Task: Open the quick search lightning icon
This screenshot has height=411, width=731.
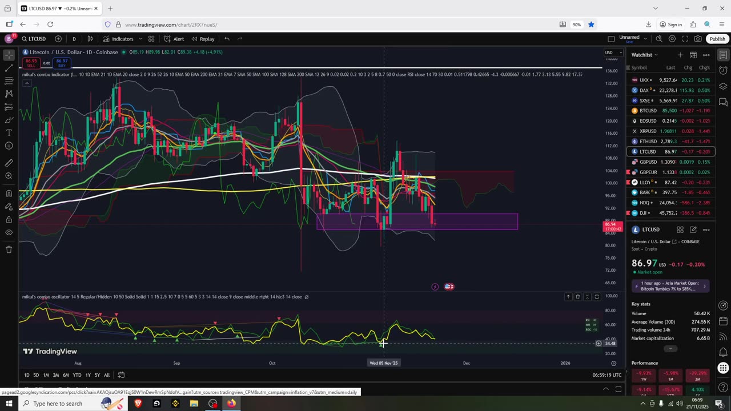Action: point(659,39)
